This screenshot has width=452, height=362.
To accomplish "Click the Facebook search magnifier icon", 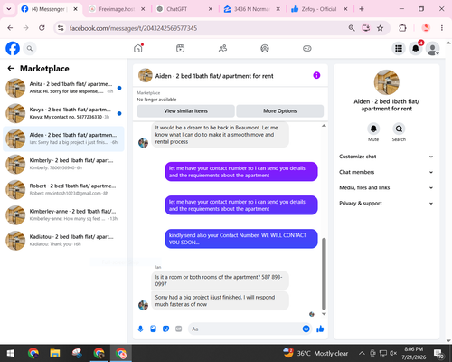I will (30, 48).
